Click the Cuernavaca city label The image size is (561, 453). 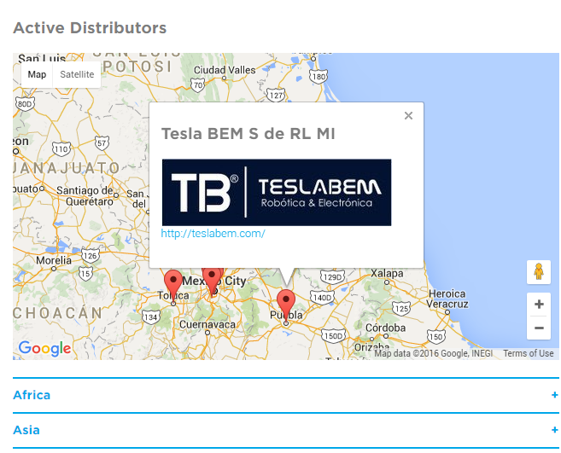[x=207, y=325]
